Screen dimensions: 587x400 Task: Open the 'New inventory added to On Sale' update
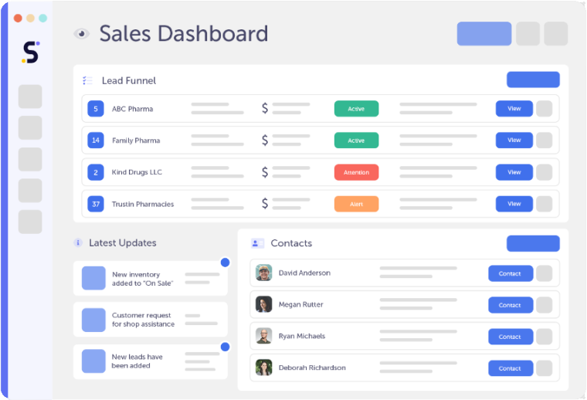(x=151, y=279)
